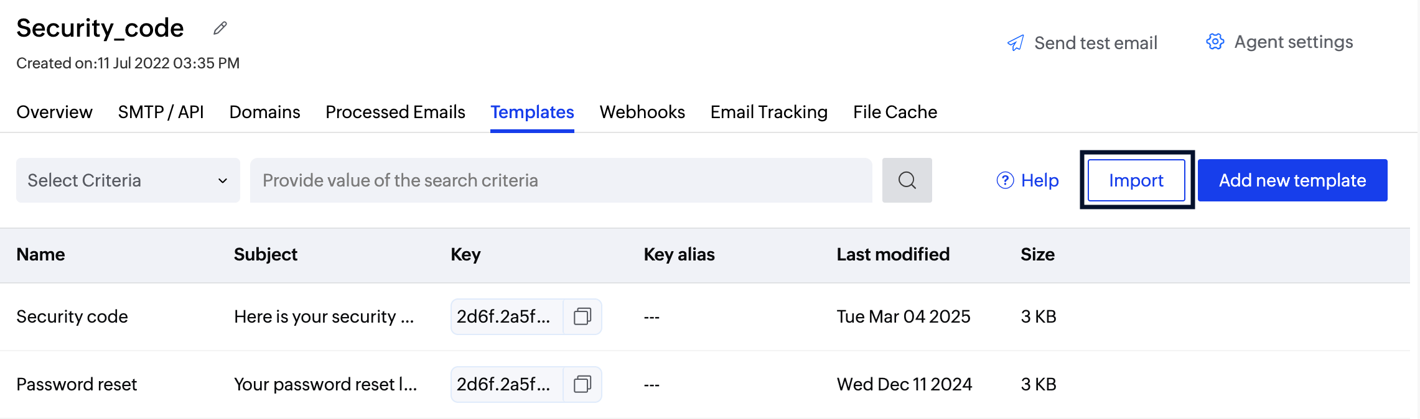Click the search magnifier icon

(907, 180)
